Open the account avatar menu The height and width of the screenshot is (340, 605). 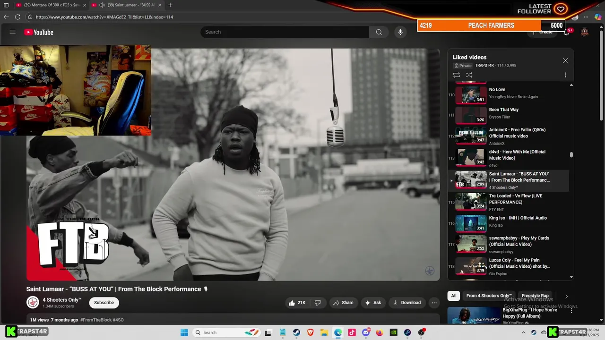pos(585,32)
